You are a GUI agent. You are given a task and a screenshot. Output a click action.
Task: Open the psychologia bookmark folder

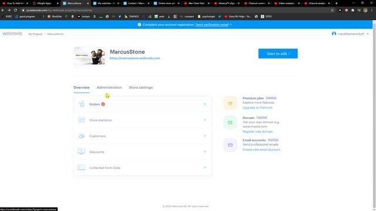206,16
